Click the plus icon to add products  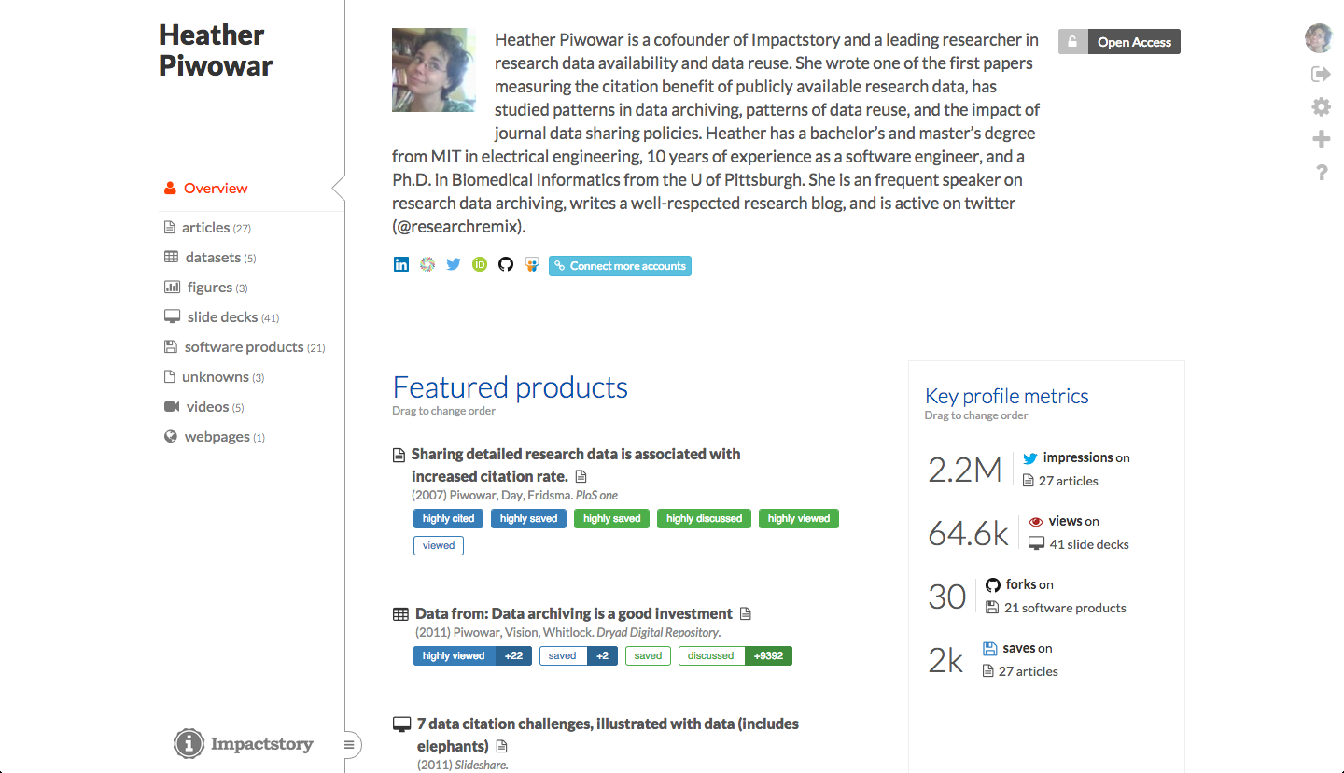pos(1321,140)
